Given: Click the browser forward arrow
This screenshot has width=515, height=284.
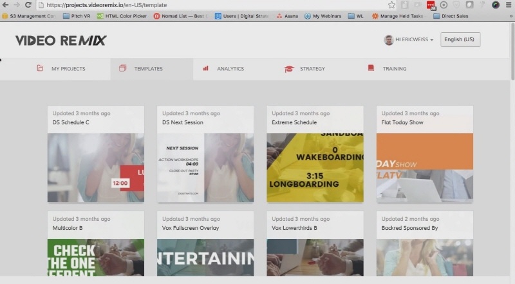Looking at the screenshot, I should (17, 5).
